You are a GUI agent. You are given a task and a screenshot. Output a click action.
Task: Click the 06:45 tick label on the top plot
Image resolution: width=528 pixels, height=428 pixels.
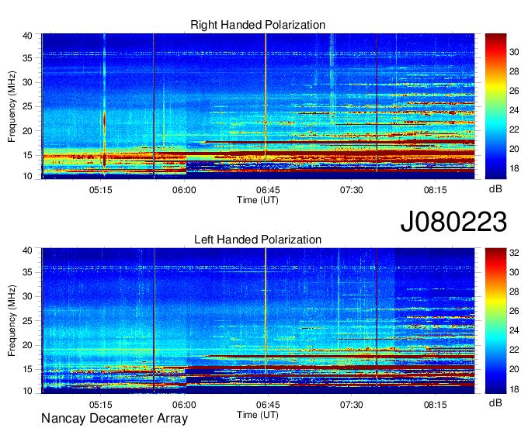point(268,190)
